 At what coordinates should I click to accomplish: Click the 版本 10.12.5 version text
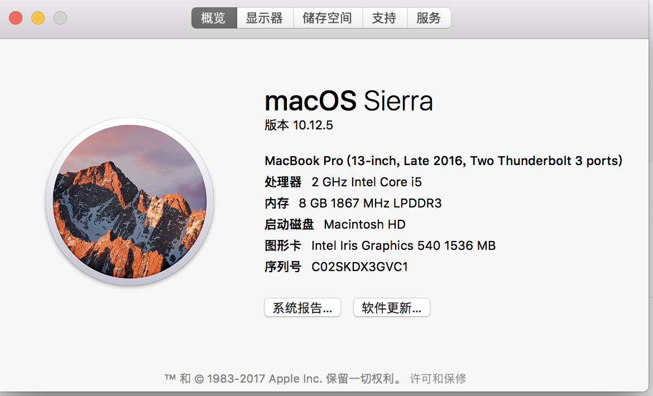(x=299, y=125)
